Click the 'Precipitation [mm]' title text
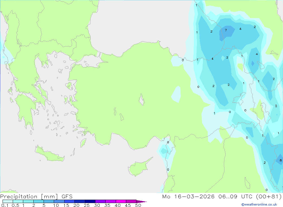 tap(29, 197)
